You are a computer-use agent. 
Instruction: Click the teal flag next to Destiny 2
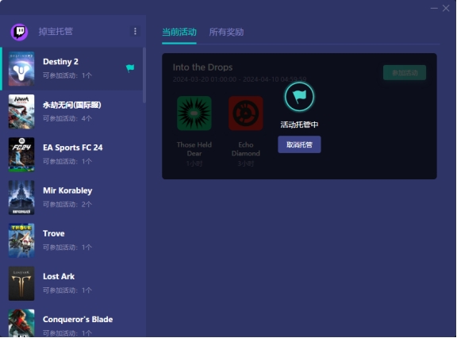(130, 68)
